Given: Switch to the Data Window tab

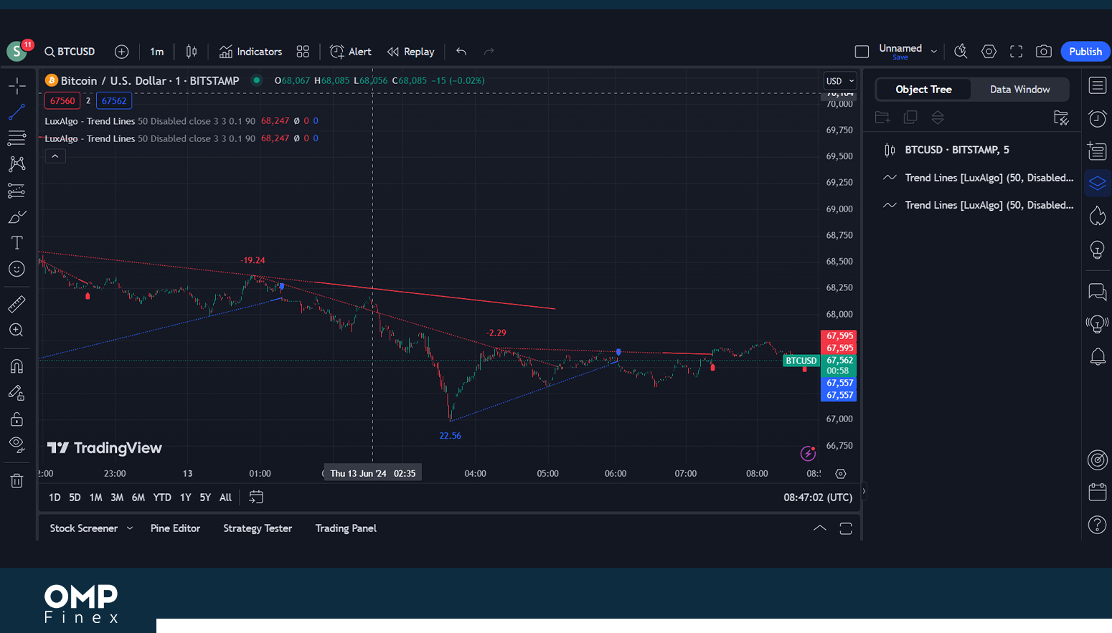Looking at the screenshot, I should (1019, 90).
